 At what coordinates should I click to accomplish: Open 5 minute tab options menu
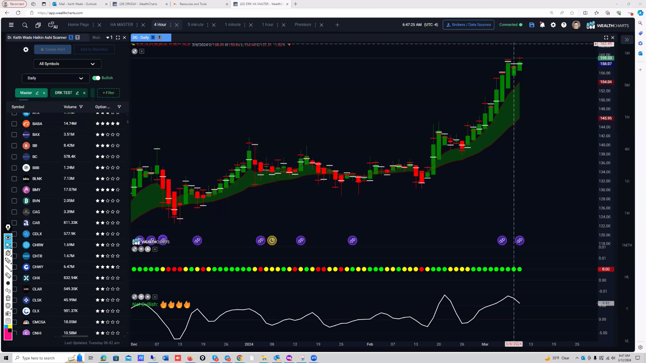coord(208,25)
